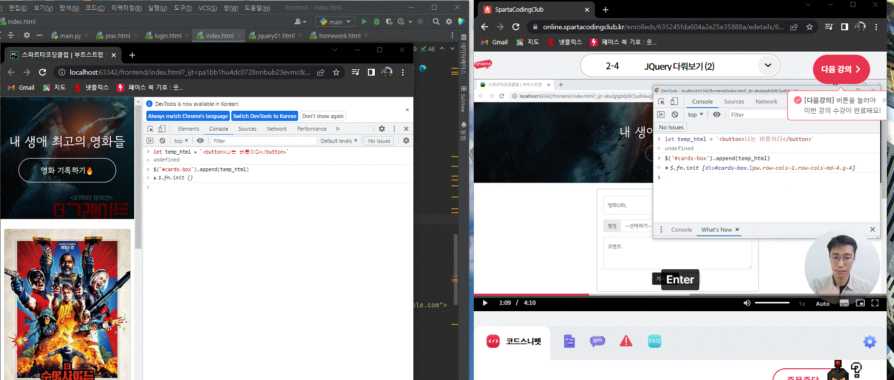Image resolution: width=894 pixels, height=380 pixels.
Task: Click the Filter field in left DevTools console
Action: (x=264, y=141)
